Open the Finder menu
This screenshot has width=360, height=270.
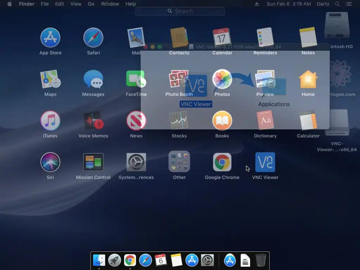(27, 4)
